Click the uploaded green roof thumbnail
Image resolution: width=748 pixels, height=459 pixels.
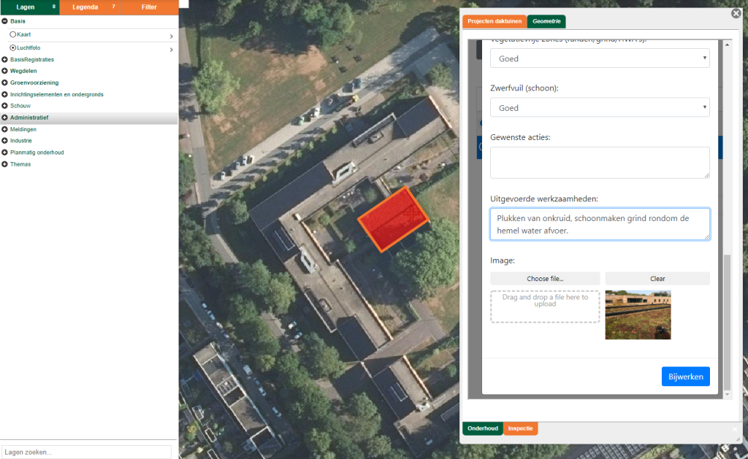point(638,315)
